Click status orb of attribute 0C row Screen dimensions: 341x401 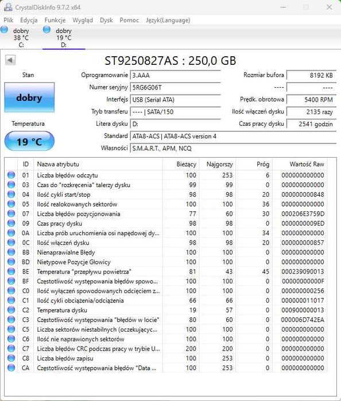[11, 243]
